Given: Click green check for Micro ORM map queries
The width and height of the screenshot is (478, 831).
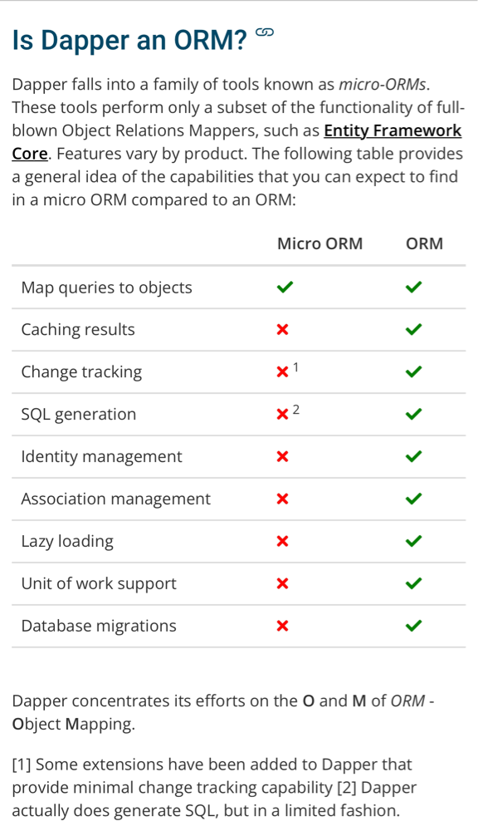Looking at the screenshot, I should pos(285,288).
